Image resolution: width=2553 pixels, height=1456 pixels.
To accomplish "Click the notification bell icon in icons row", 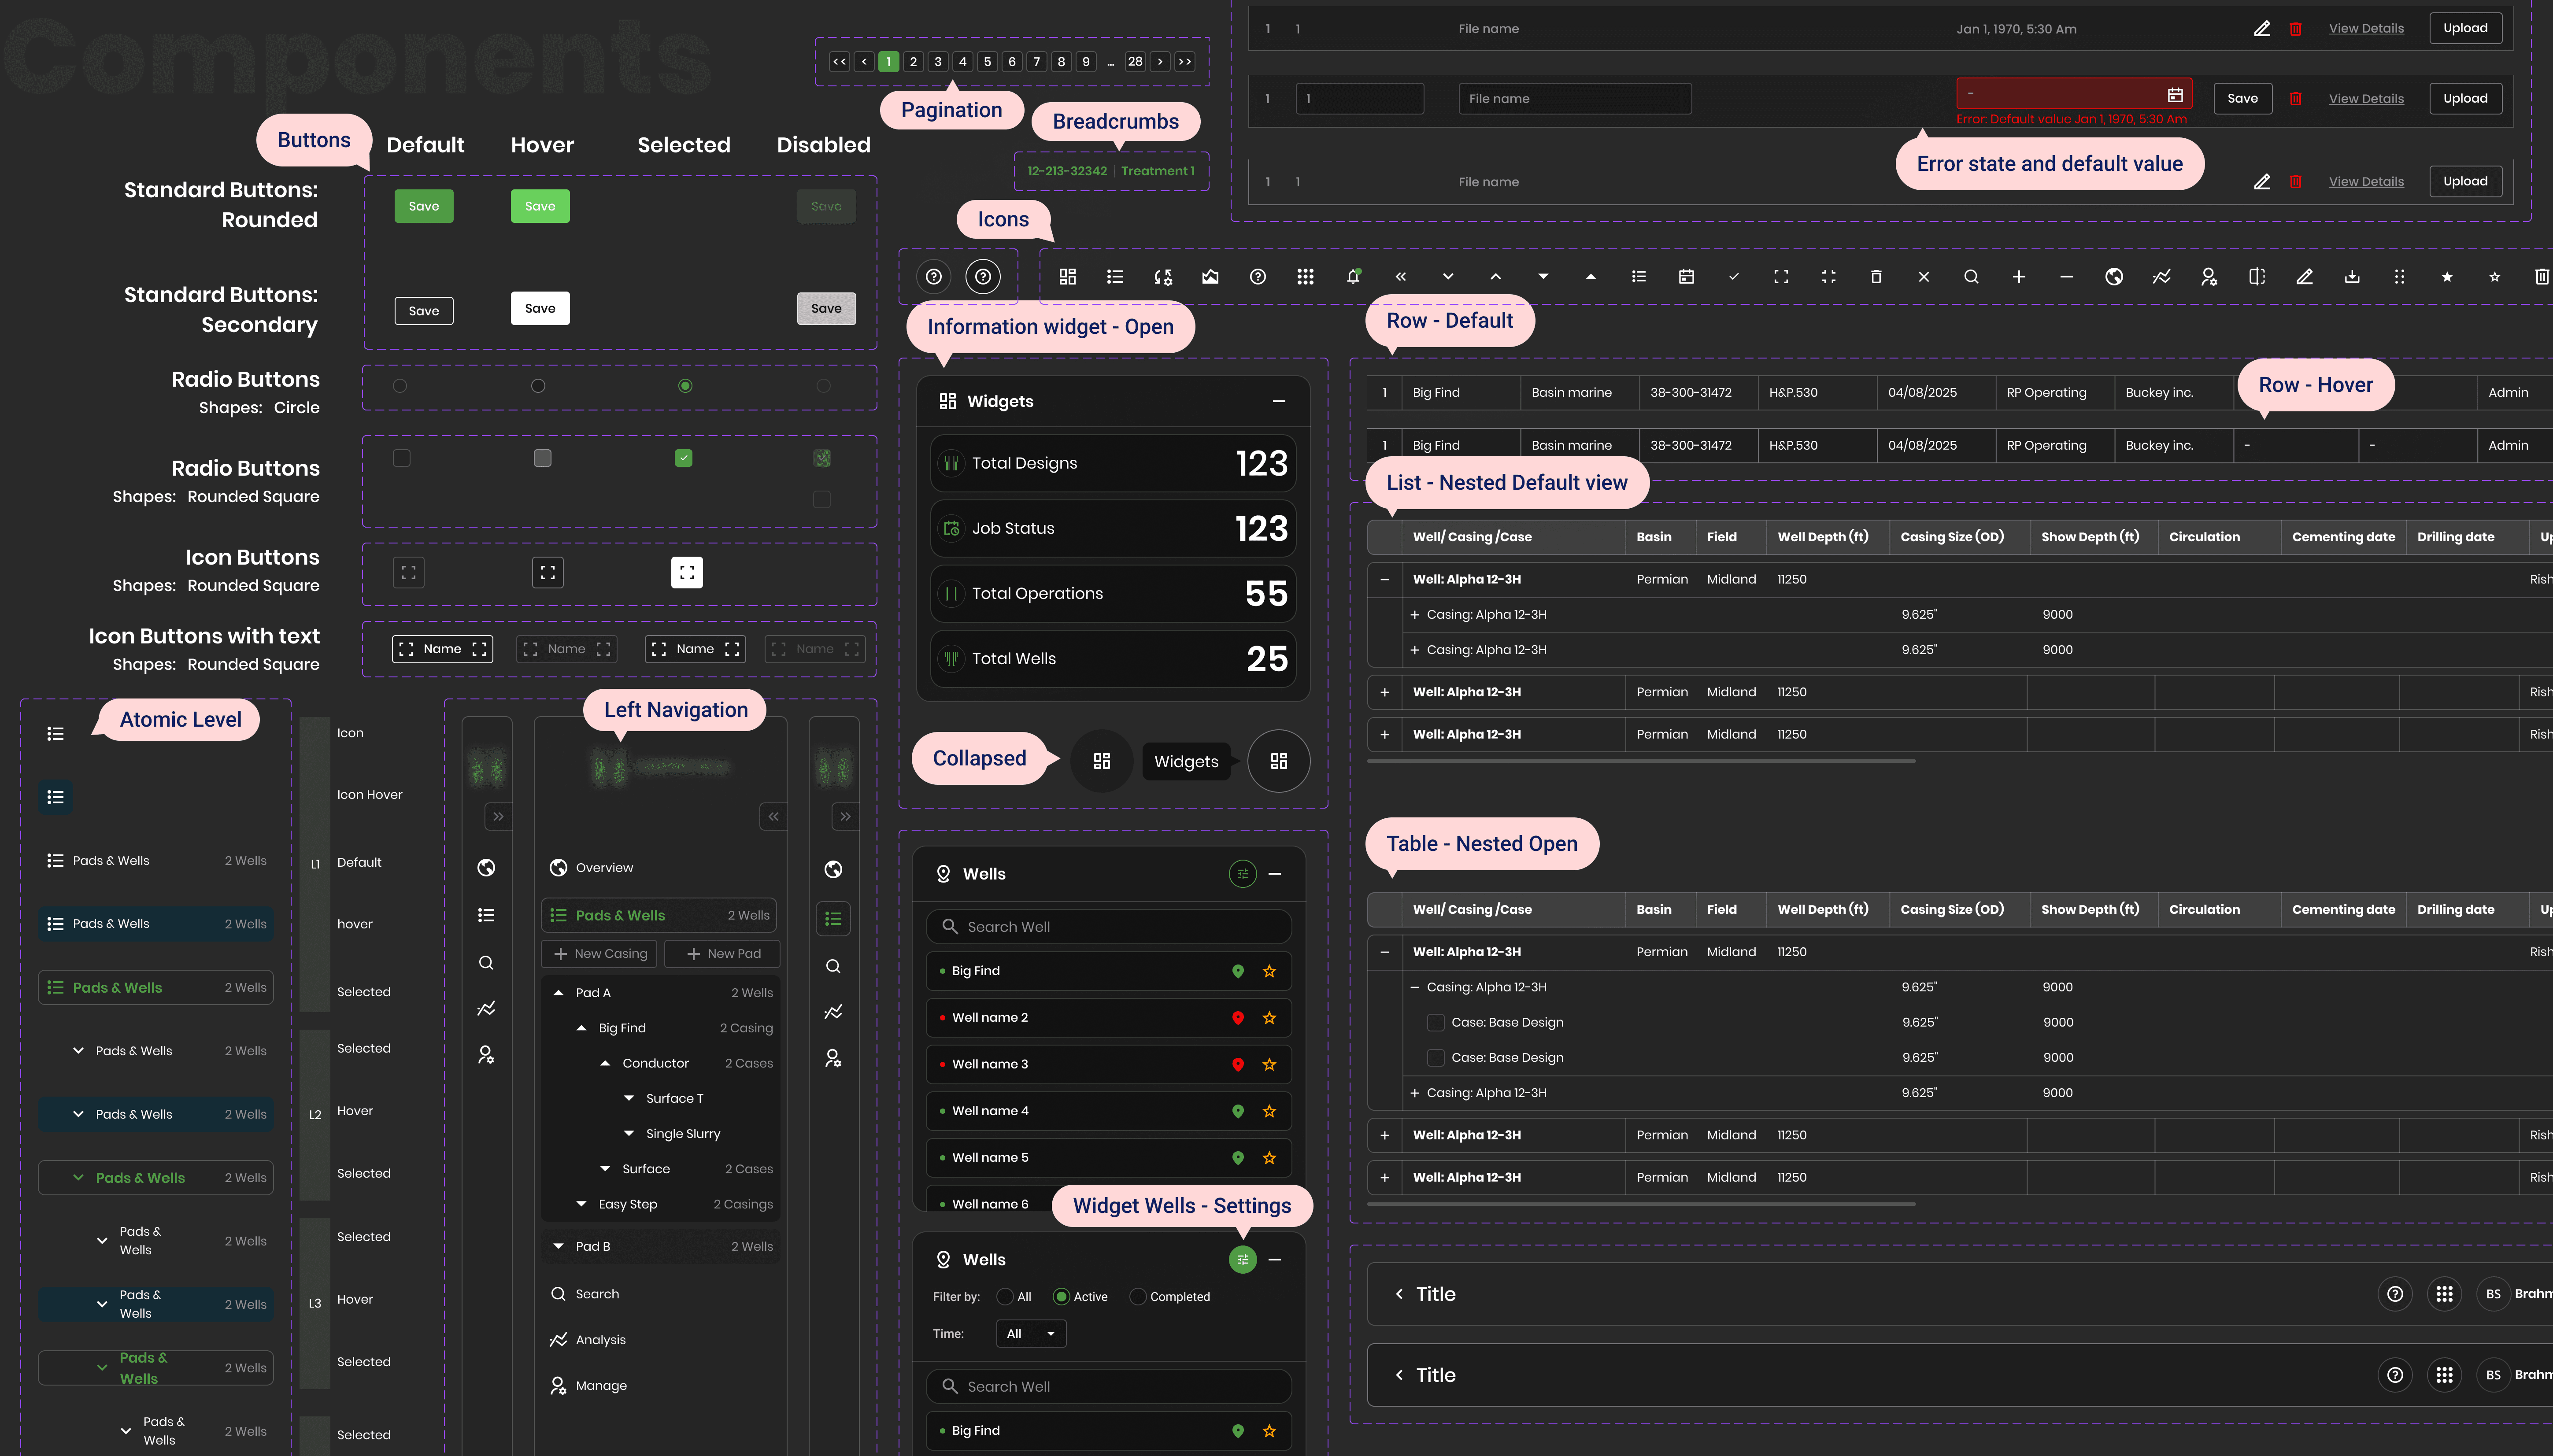I will pyautogui.click(x=1353, y=277).
